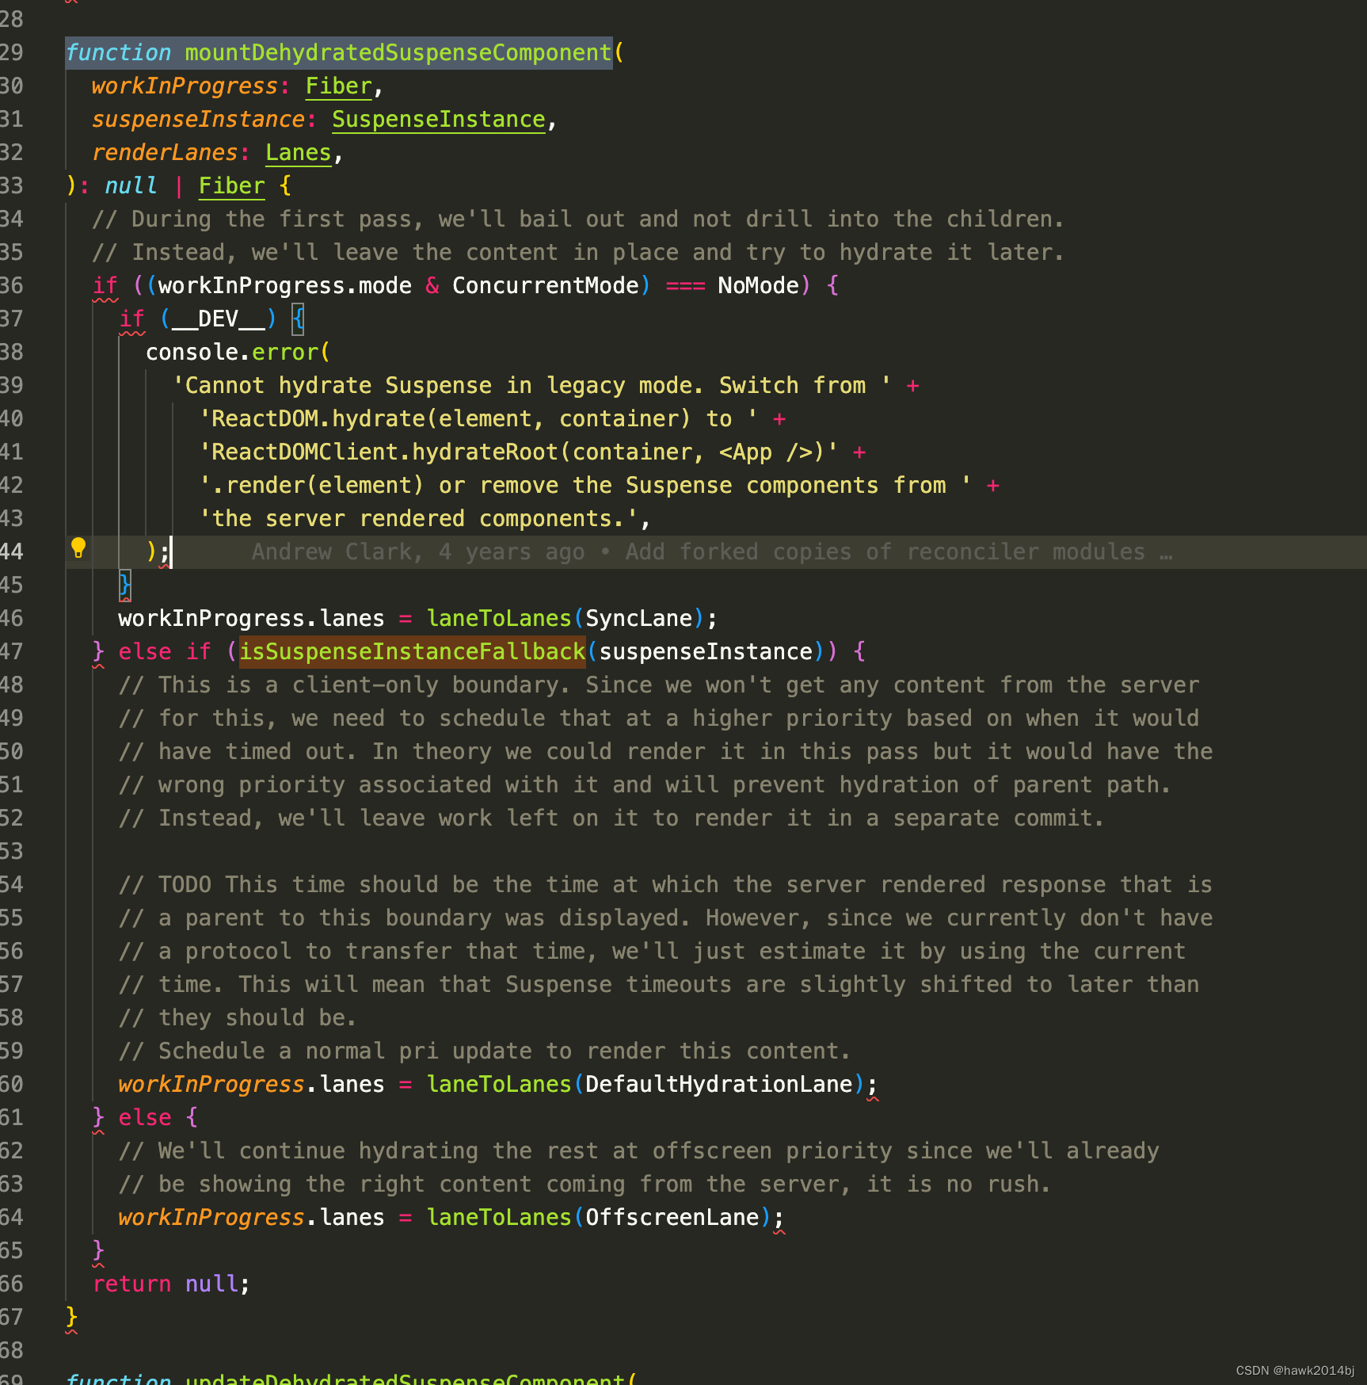This screenshot has height=1385, width=1367.
Task: Click workInProgress.lanes on line 46
Action: tap(251, 618)
